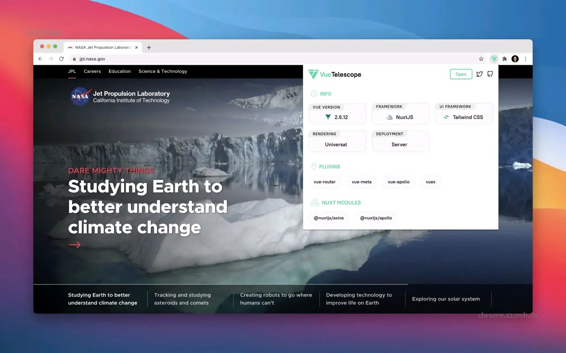Image resolution: width=566 pixels, height=353 pixels.
Task: Click the GitHub icon in Vue Telescope header
Action: 490,74
